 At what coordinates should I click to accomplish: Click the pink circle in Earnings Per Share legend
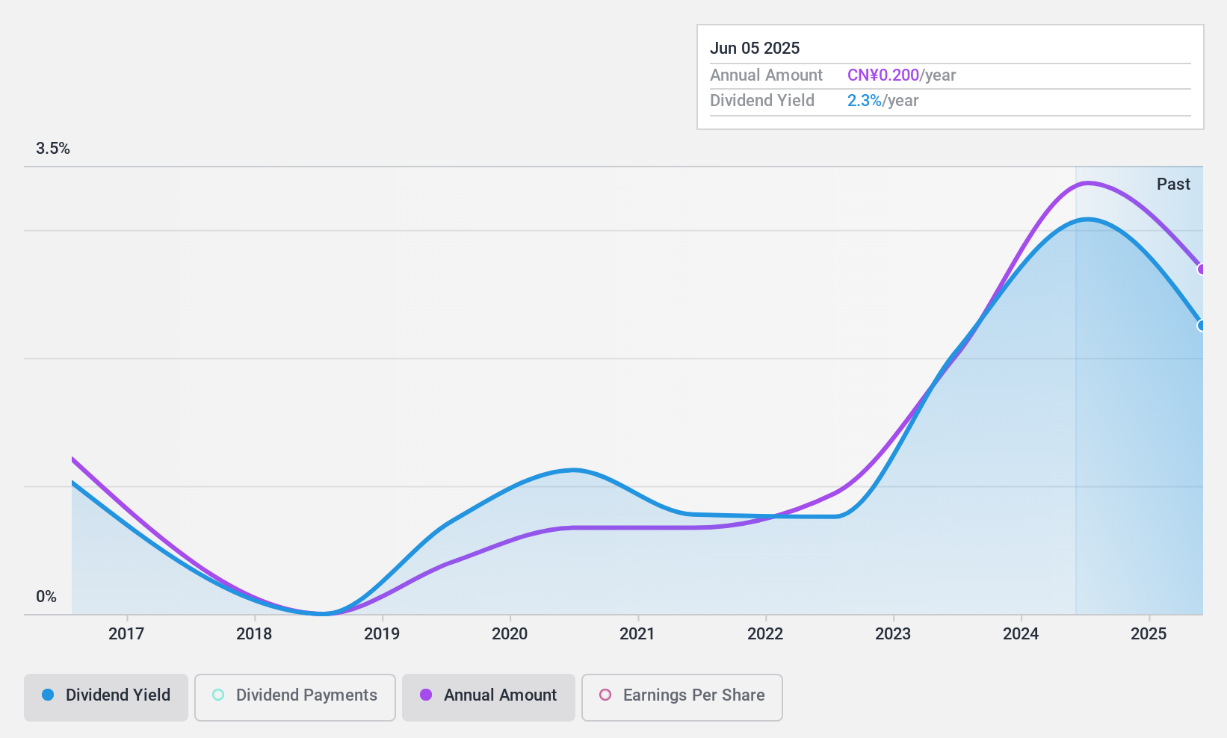click(605, 695)
